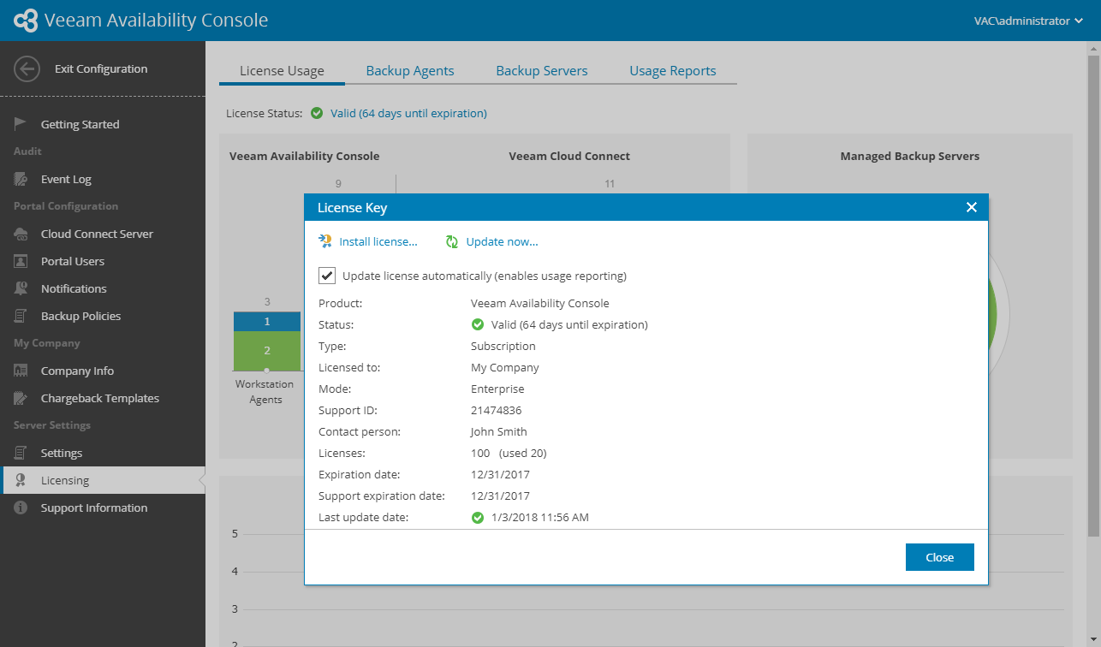The height and width of the screenshot is (647, 1101).
Task: Switch to the Backup Agents tab
Action: (410, 71)
